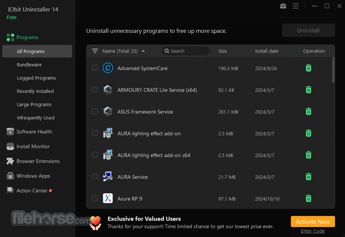Image resolution: width=345 pixels, height=237 pixels.
Task: Tick the AURA Service checkbox
Action: (95, 177)
